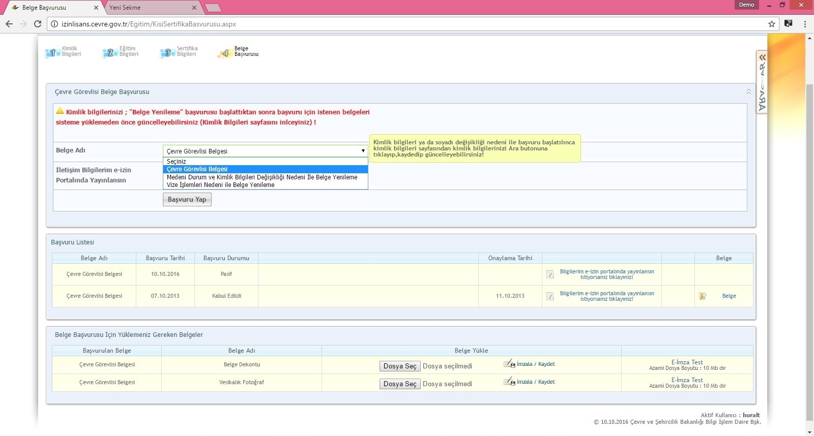Click 'İmzala / Kaydet' in Belge Dekontu row
The width and height of the screenshot is (814, 436).
click(x=536, y=364)
